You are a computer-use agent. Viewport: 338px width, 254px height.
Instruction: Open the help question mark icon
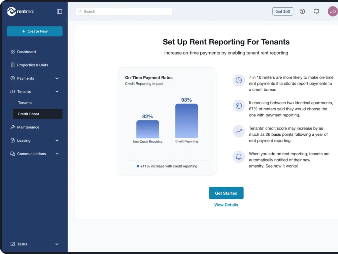click(302, 11)
